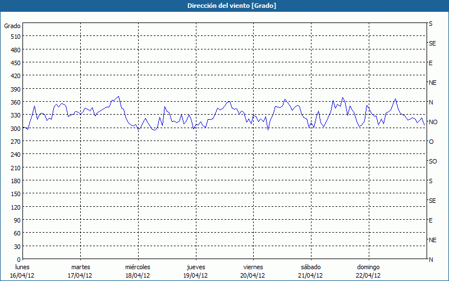Screen dimensions: 449x281
Task: Click the 'Dirección del viento [Grado]' chart title
Action: (x=224, y=6)
